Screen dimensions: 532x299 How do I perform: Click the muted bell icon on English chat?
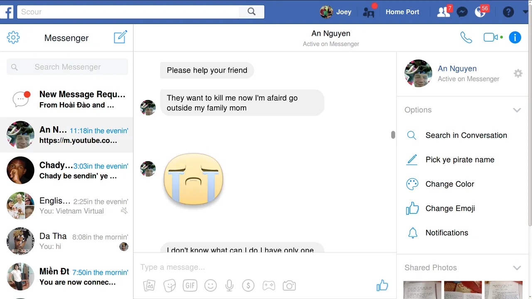(x=124, y=211)
